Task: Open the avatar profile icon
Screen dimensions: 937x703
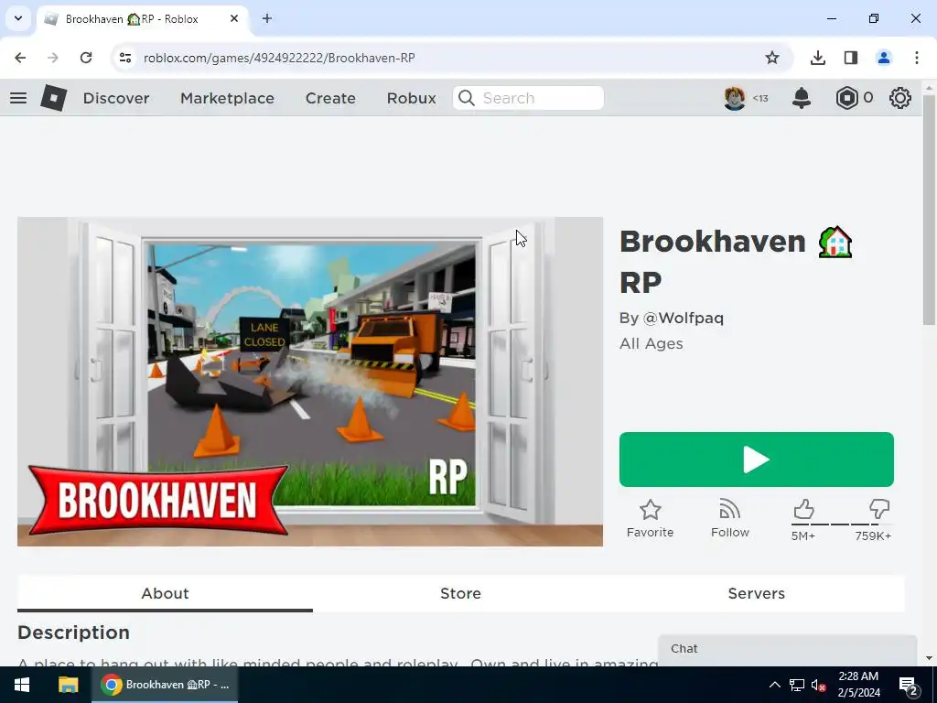Action: tap(735, 98)
